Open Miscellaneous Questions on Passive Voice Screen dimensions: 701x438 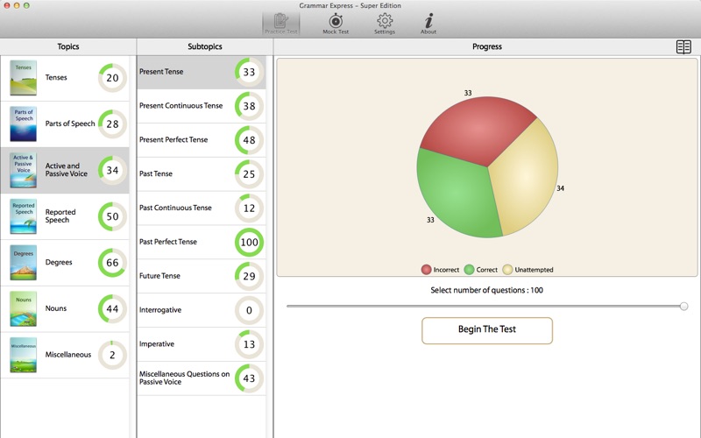coord(184,378)
